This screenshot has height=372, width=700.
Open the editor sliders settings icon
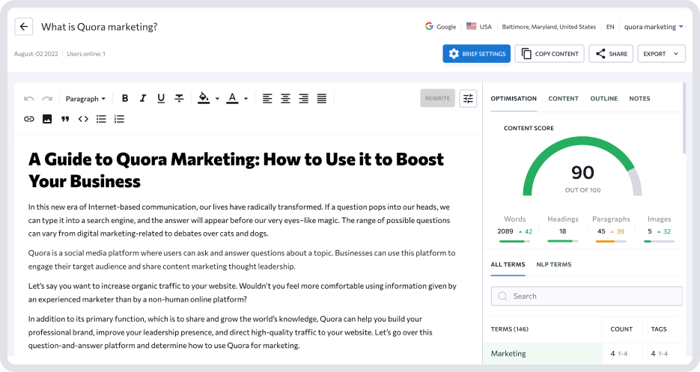pos(468,98)
